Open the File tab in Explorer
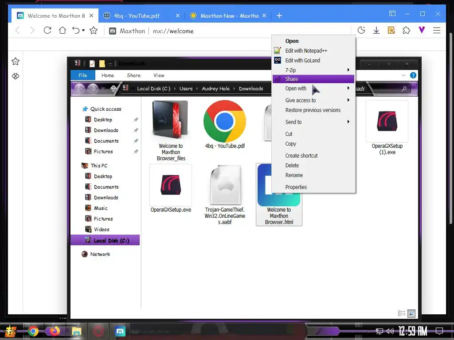The image size is (454, 340). pos(83,75)
